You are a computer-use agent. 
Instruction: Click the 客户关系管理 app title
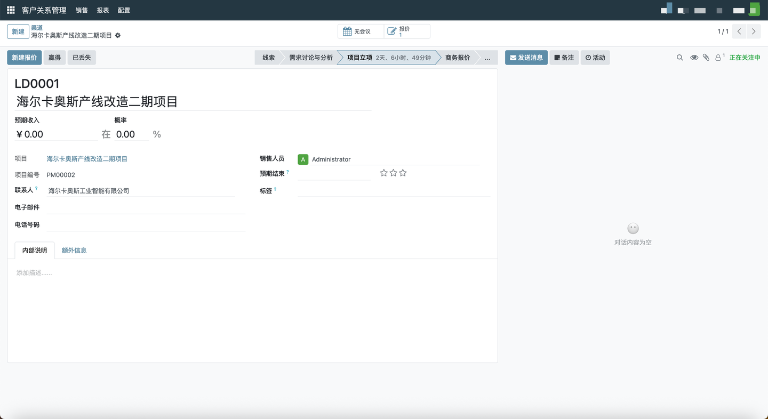point(44,10)
